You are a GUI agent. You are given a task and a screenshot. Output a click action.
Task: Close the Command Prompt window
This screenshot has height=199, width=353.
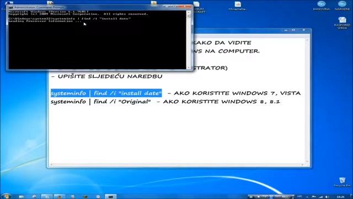click(185, 7)
